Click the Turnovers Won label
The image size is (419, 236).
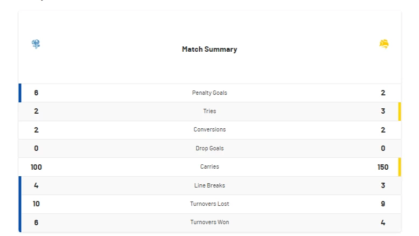tap(210, 222)
